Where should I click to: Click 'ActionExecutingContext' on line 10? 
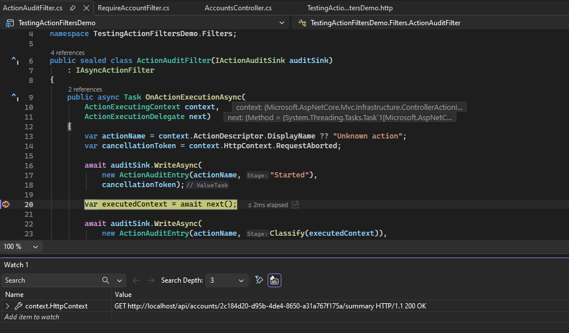(x=133, y=107)
